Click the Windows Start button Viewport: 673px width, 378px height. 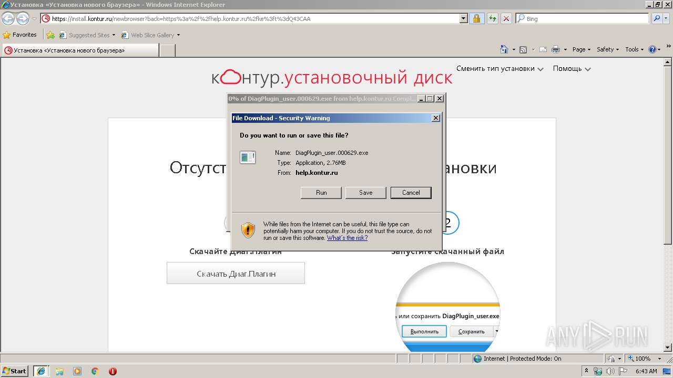pos(15,371)
